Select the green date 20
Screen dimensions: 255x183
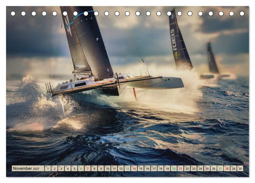[174, 169]
